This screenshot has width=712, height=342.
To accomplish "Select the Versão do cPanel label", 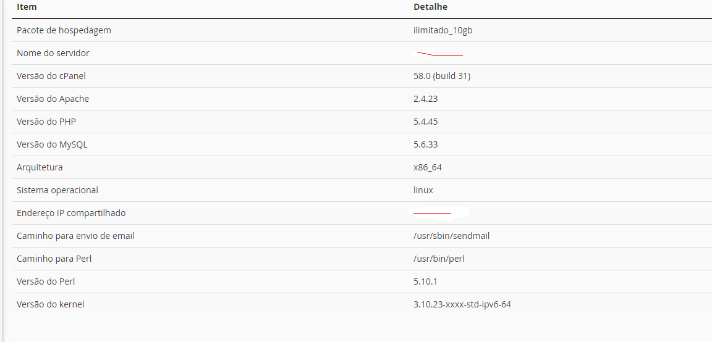I will pos(51,76).
